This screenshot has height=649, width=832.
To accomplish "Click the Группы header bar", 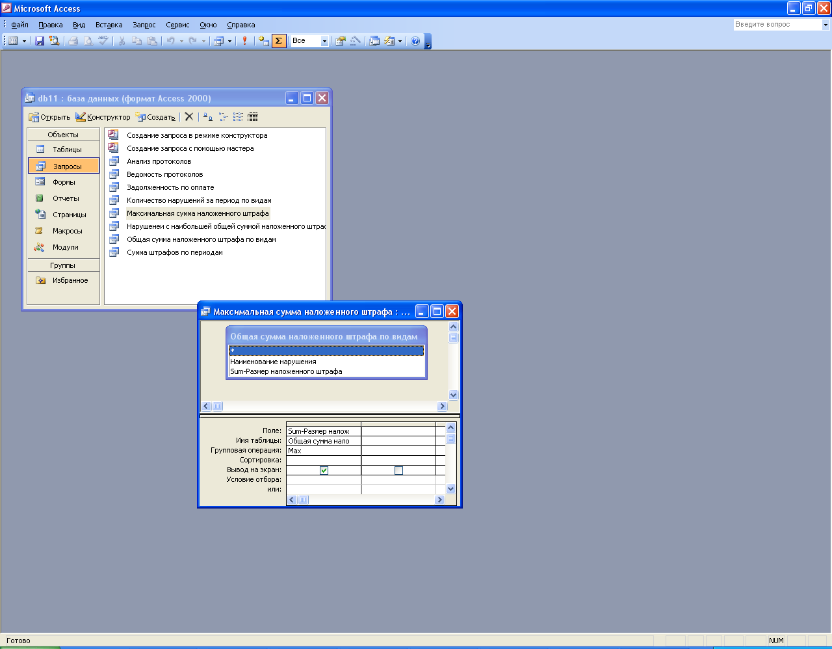I will [64, 265].
